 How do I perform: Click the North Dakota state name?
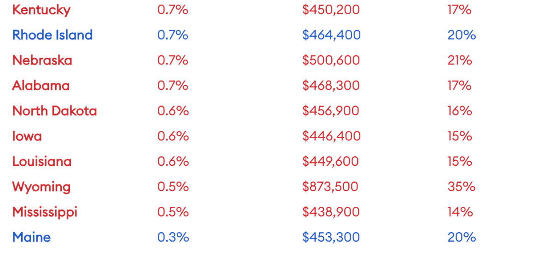click(x=54, y=111)
